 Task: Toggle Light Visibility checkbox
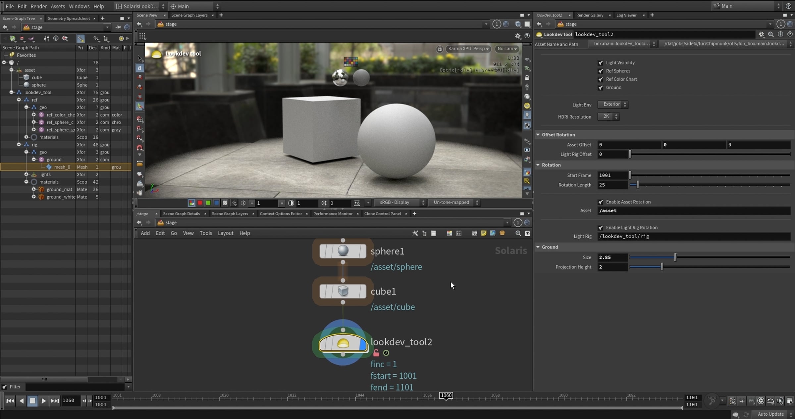[x=601, y=63]
